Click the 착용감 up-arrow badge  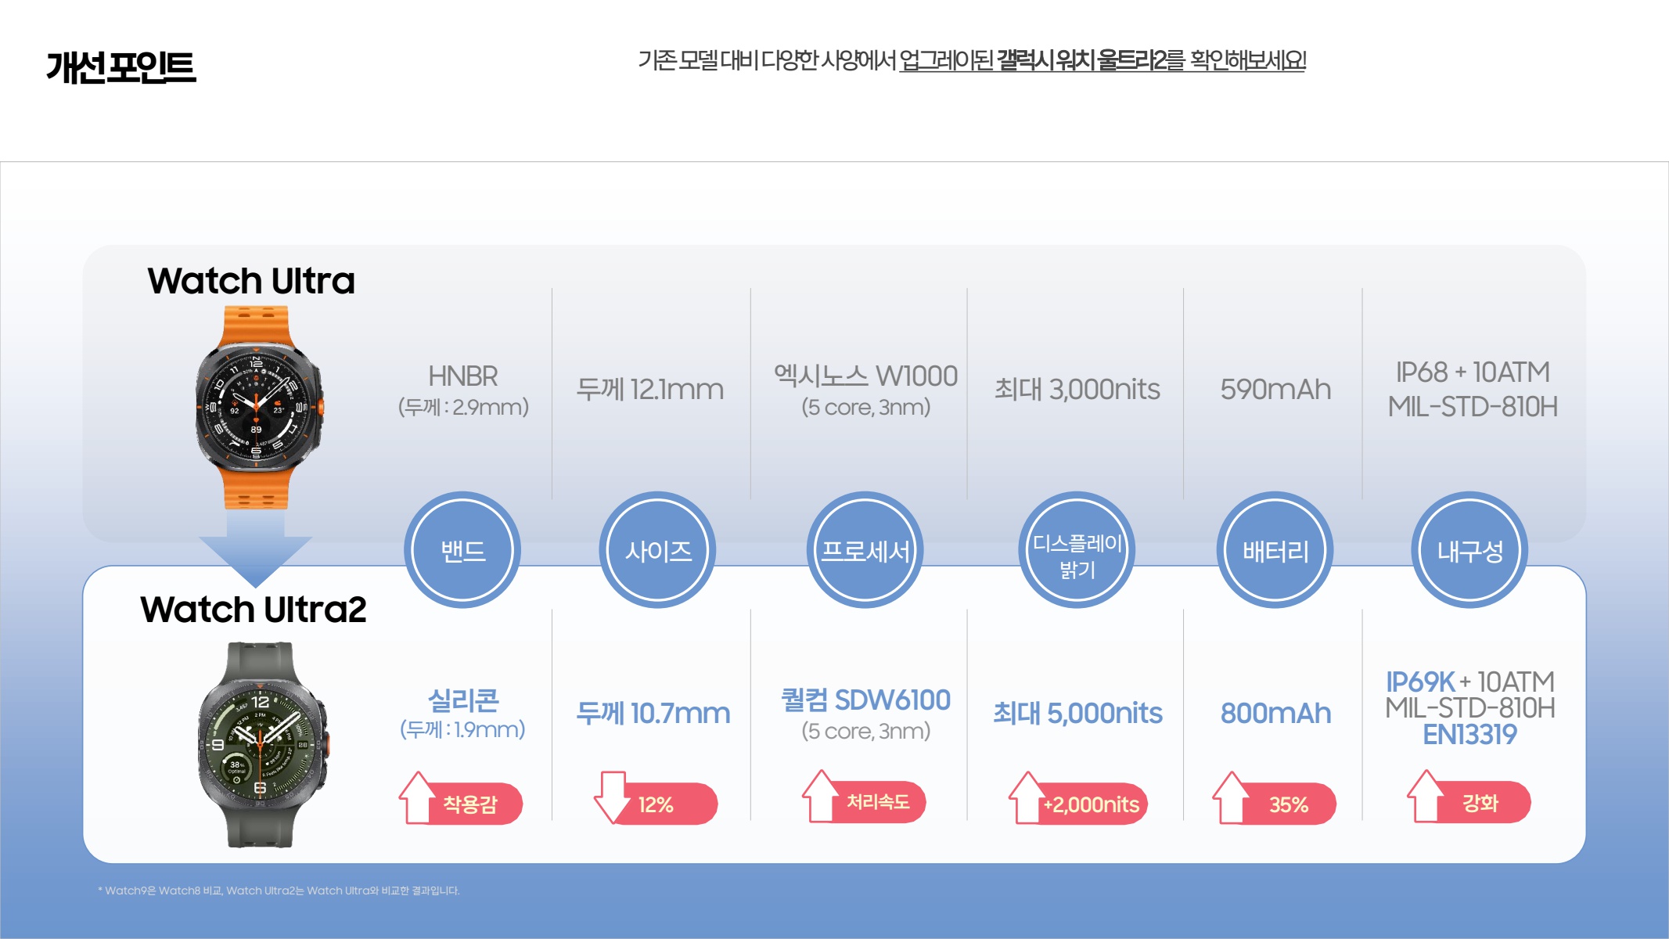(x=461, y=799)
